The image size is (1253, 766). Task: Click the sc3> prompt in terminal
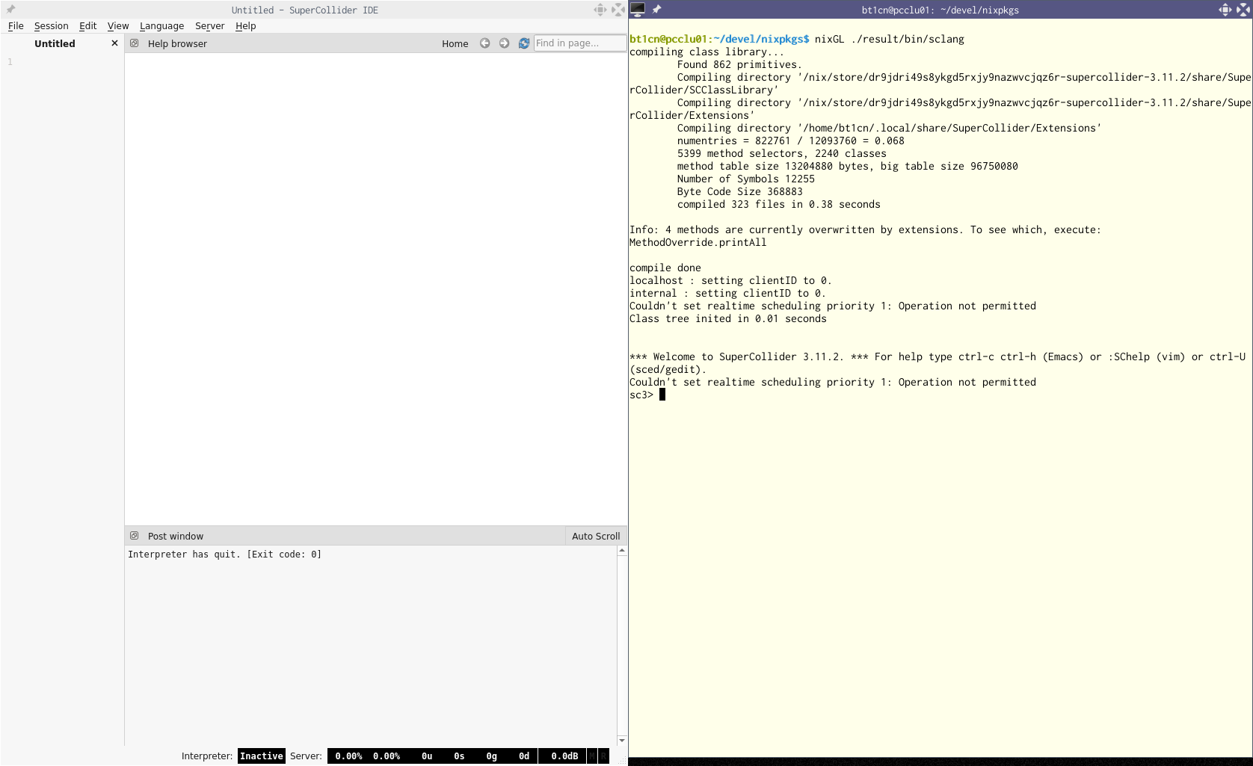641,395
